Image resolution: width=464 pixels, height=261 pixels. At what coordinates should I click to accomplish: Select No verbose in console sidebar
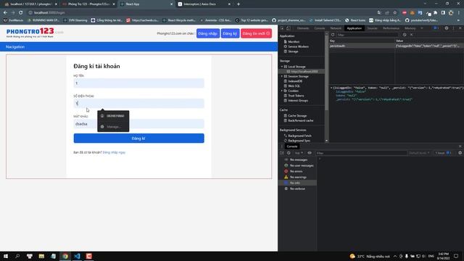point(297,188)
